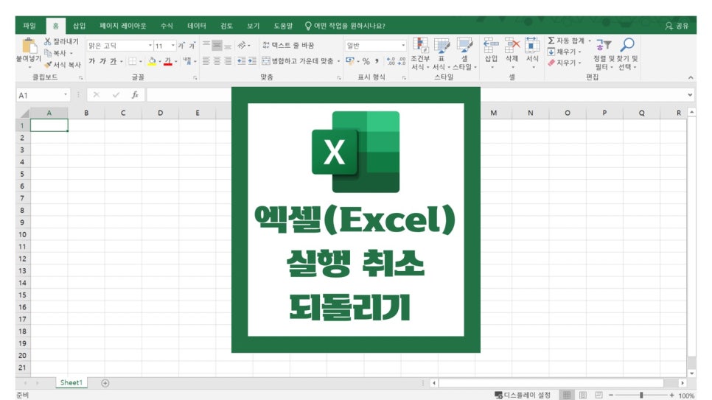
Task: Switch to the Insert (삽입) tab
Action: [x=80, y=26]
